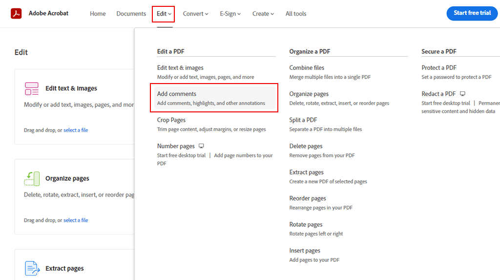
Task: Click the Edit text & images card icon
Action: (x=32, y=89)
